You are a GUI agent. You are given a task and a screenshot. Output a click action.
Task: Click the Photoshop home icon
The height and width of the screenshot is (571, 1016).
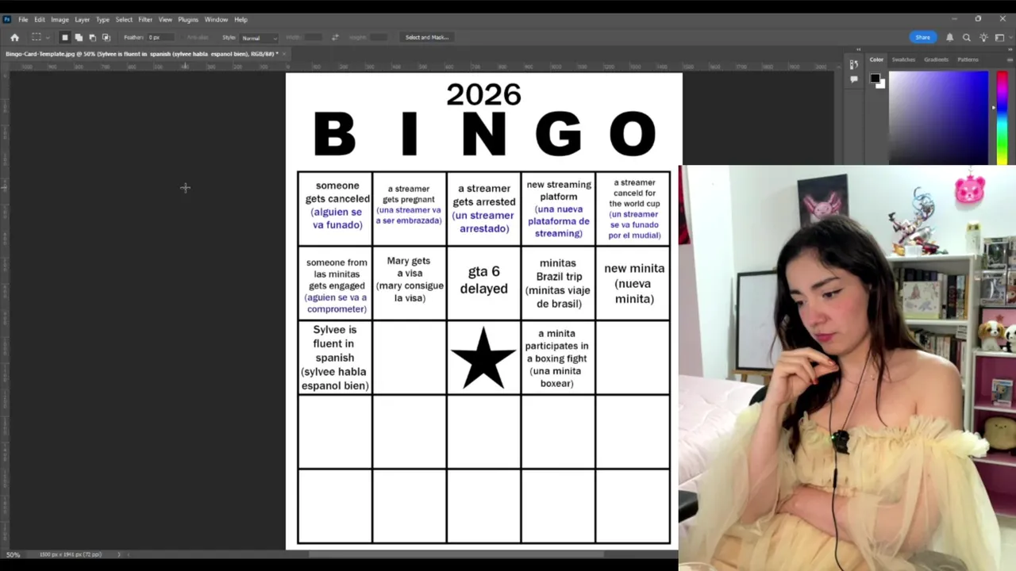coord(14,37)
